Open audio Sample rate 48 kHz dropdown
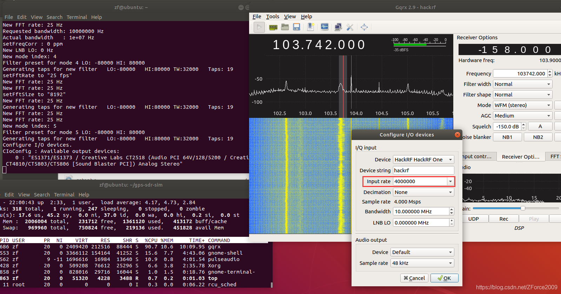 (422, 263)
